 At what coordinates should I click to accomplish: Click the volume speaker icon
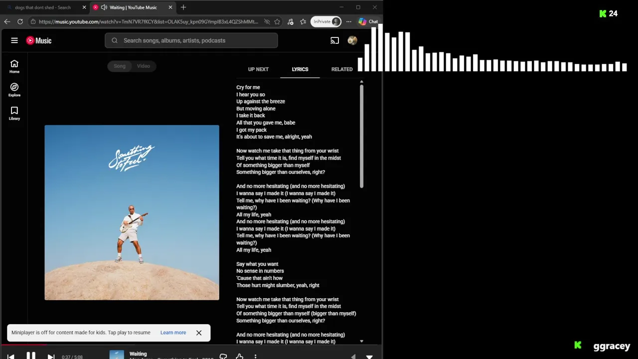click(353, 357)
